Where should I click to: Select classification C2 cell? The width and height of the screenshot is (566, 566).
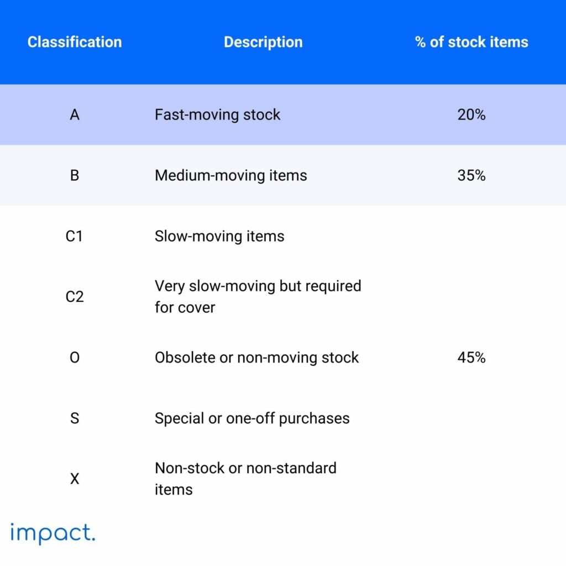[x=75, y=297]
